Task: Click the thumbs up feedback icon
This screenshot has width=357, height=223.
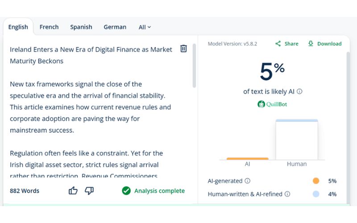Action: pos(73,191)
